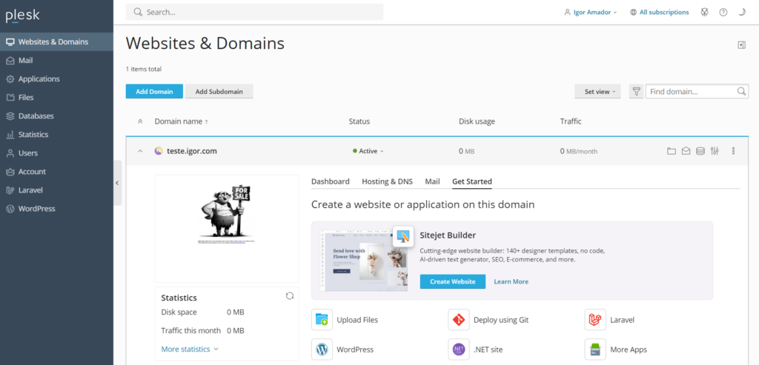This screenshot has height=365, width=759.
Task: Open the Active status dropdown
Action: tap(368, 151)
